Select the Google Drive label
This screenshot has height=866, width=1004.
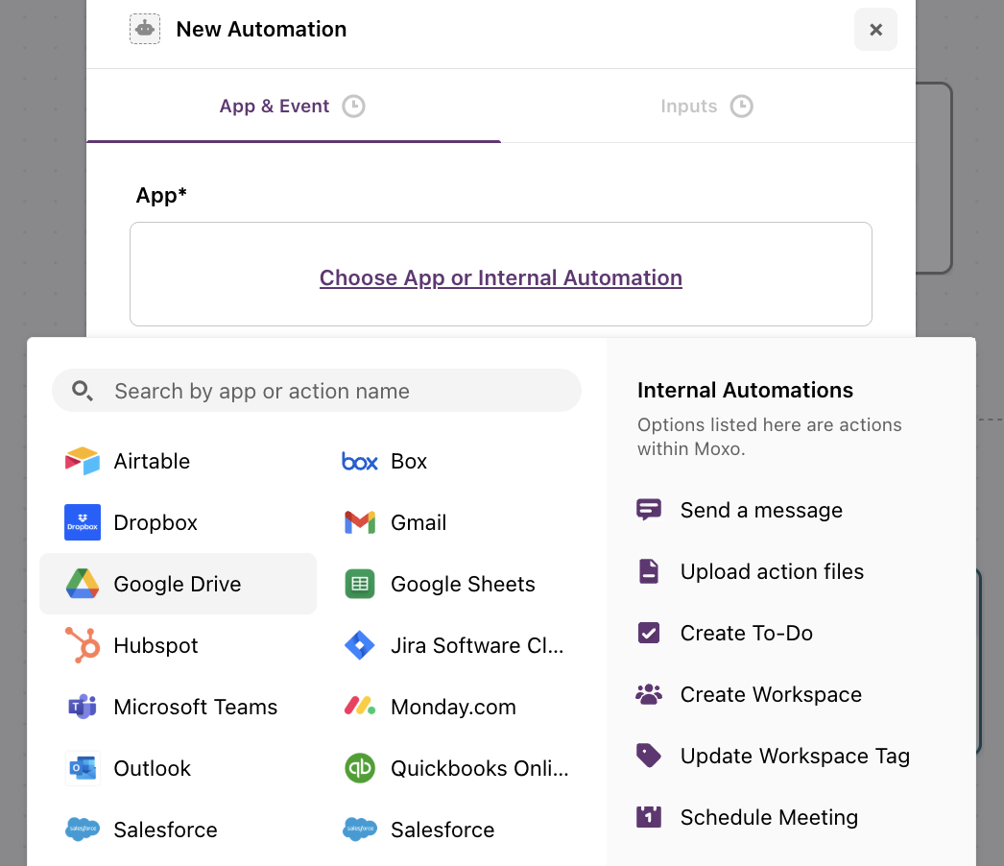(178, 584)
